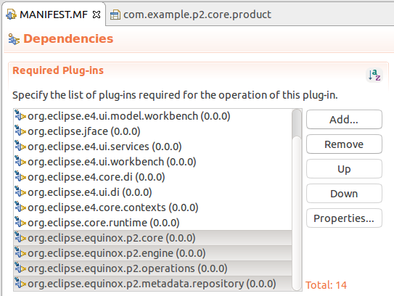Click plug-in icon beside org.eclipse.equinox.p2.operations
394x296 pixels.
coord(20,268)
